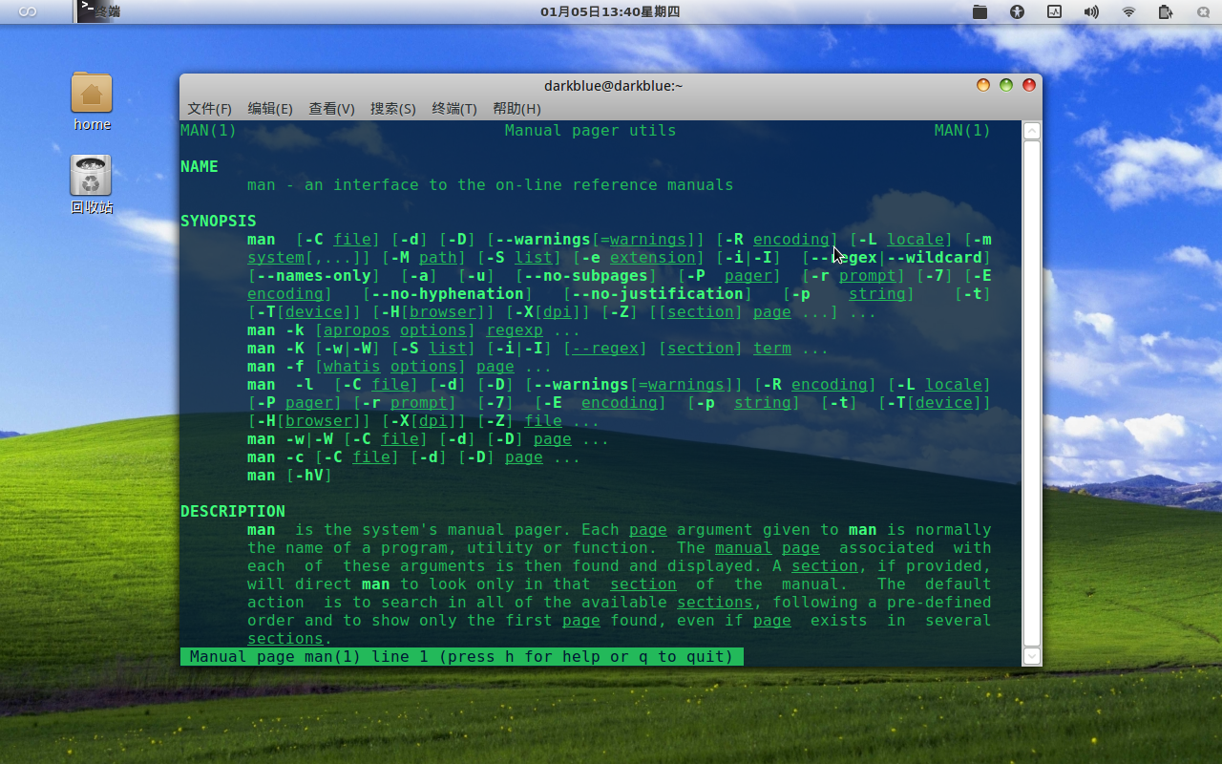The height and width of the screenshot is (764, 1222).
Task: Open the Wi-Fi network tray icon
Action: pyautogui.click(x=1128, y=11)
